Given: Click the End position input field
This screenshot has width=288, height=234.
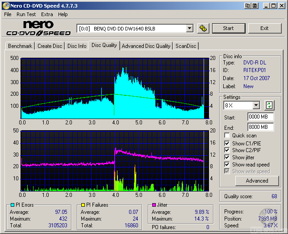Looking at the screenshot, I should [260, 127].
